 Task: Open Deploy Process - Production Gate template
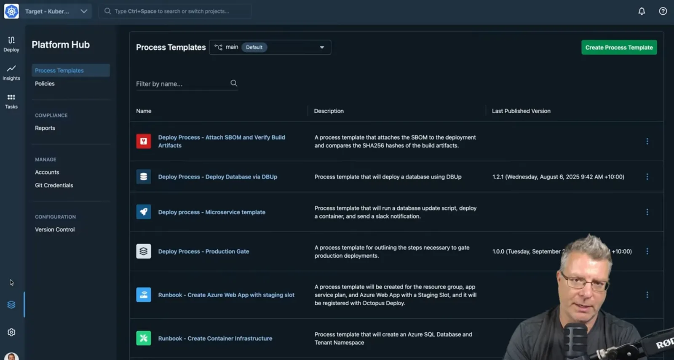[203, 251]
